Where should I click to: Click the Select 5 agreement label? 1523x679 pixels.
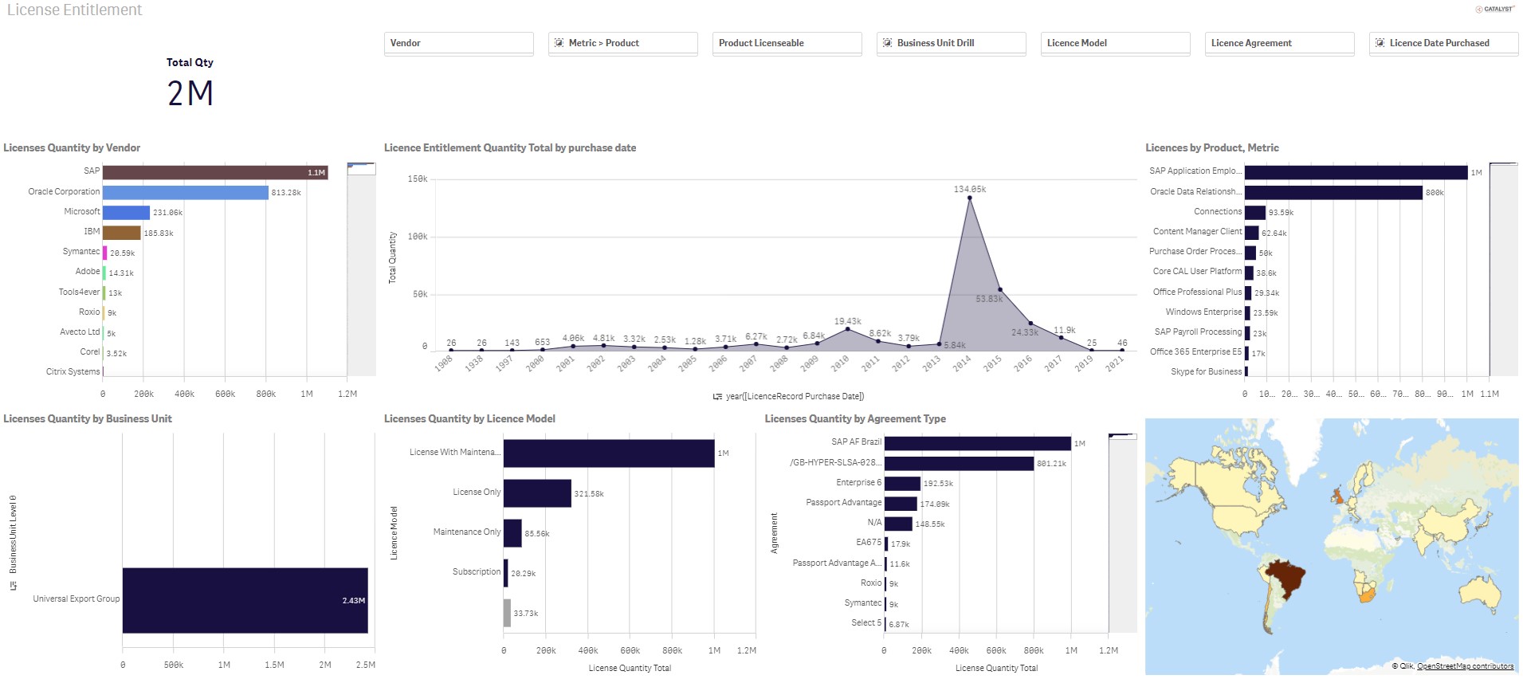point(866,622)
